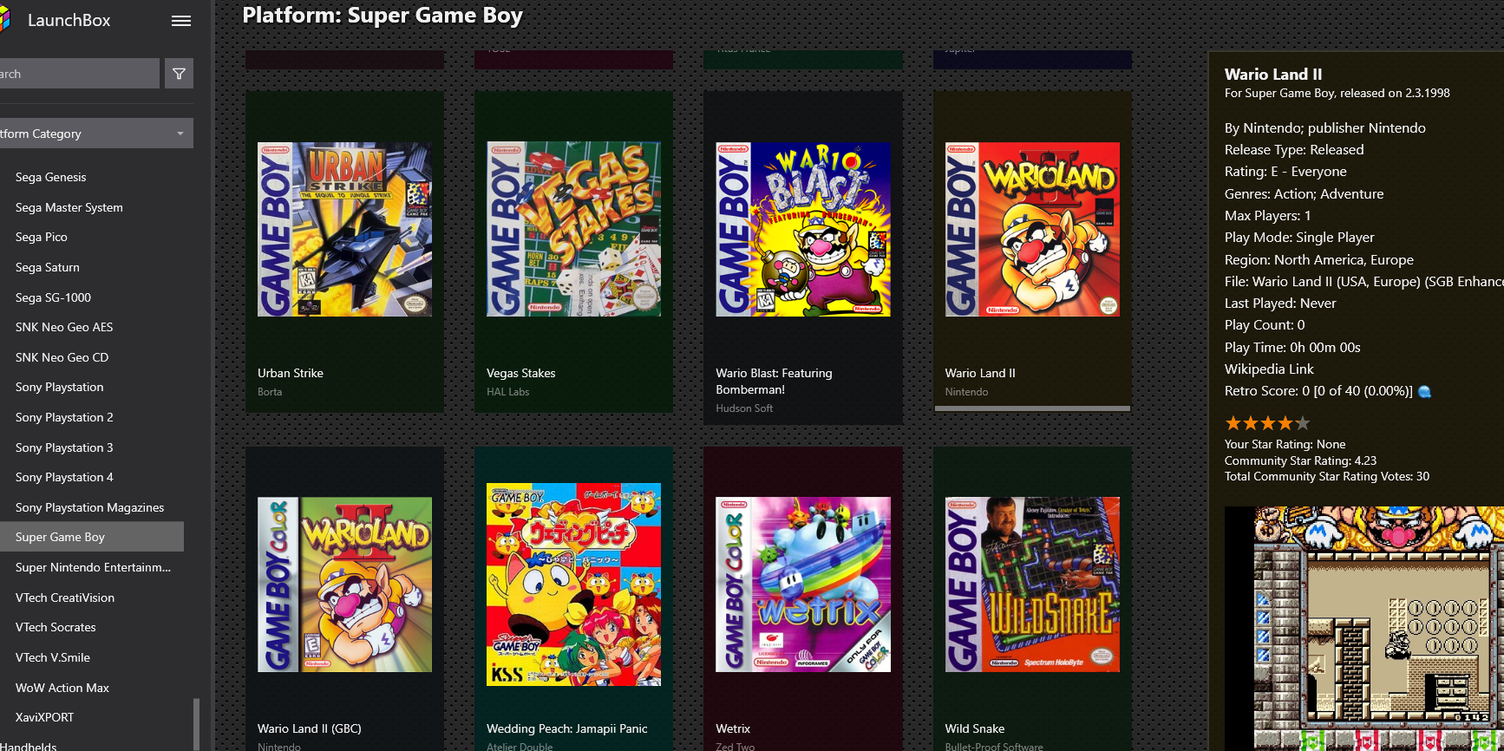Viewport: 1504px width, 751px height.
Task: Click the sidebar platform list scrollbar
Action: pos(196,723)
